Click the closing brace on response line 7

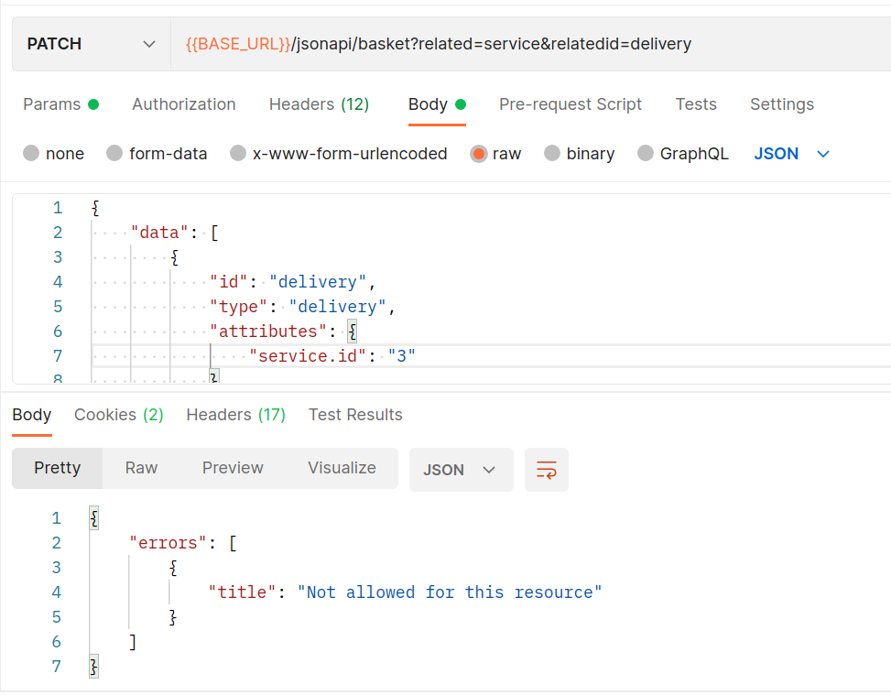click(x=93, y=666)
